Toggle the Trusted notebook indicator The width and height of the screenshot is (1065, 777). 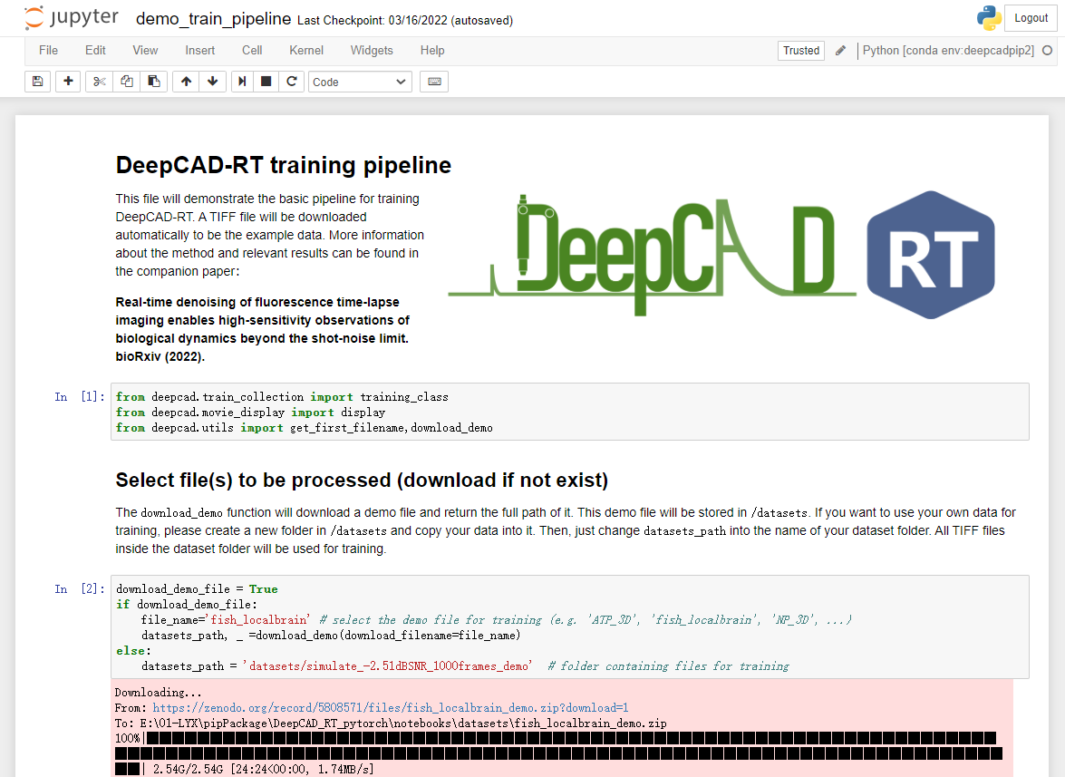[x=800, y=51]
